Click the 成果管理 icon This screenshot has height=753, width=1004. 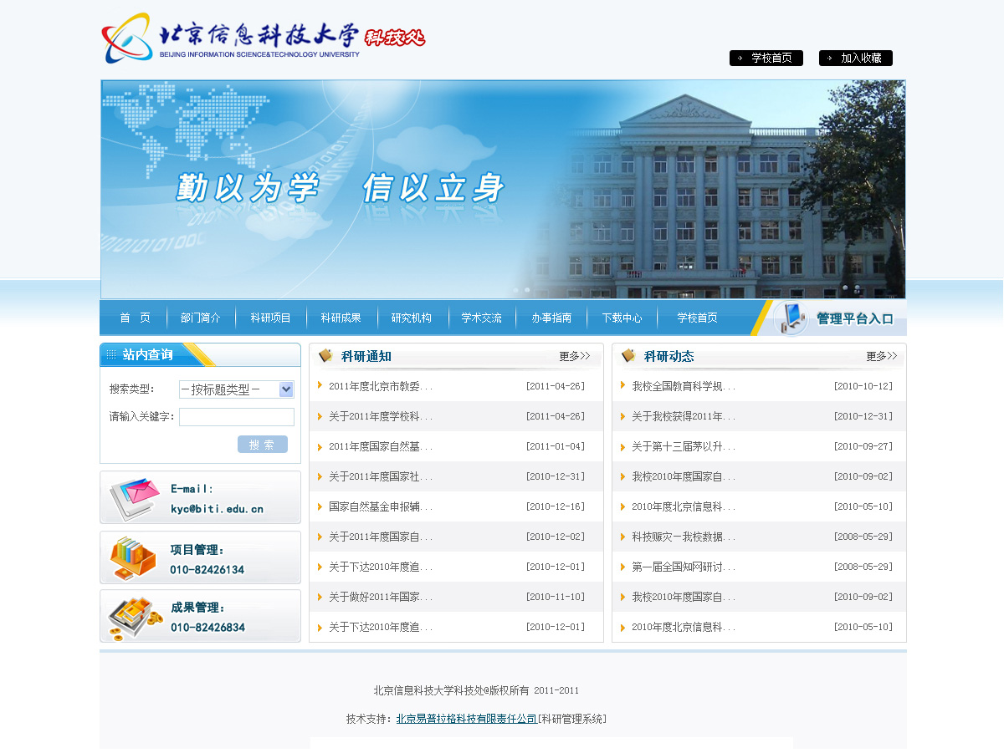[135, 618]
